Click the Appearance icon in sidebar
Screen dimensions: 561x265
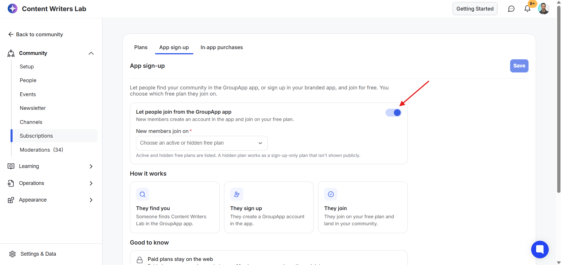coord(11,200)
